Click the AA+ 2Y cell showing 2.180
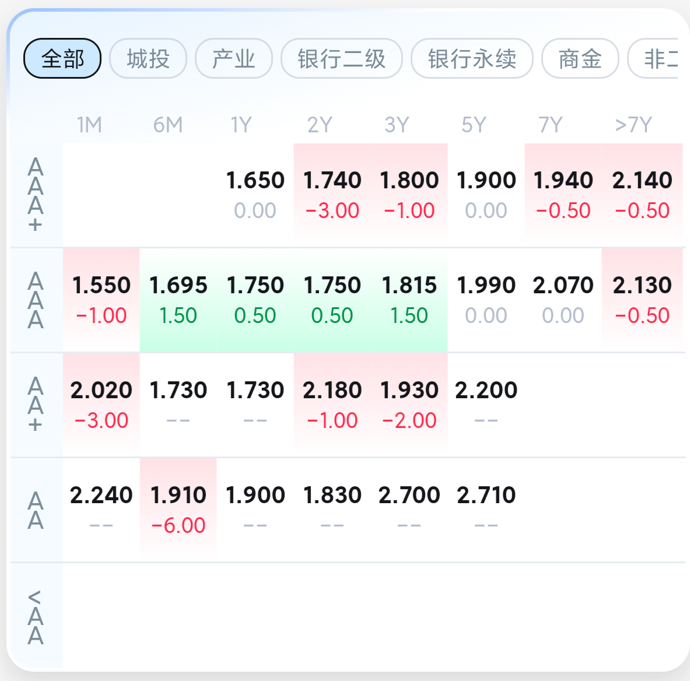This screenshot has height=681, width=690. pyautogui.click(x=332, y=404)
